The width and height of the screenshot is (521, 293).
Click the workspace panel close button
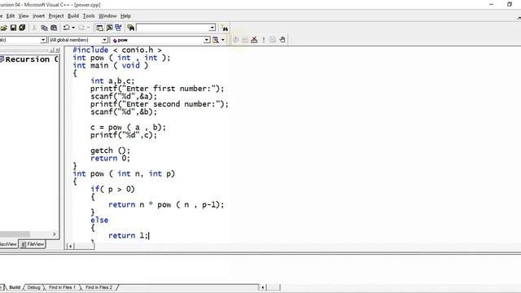[58, 50]
